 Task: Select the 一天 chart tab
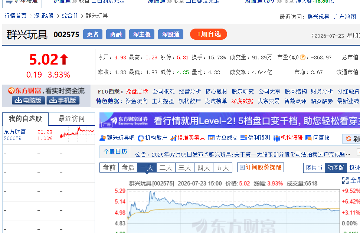point(147,168)
